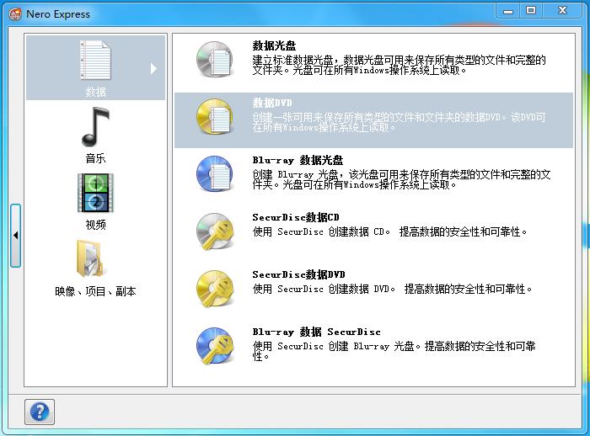The width and height of the screenshot is (590, 436).
Task: Click the Blu-ray 数据光盘 title
Action: 298,160
